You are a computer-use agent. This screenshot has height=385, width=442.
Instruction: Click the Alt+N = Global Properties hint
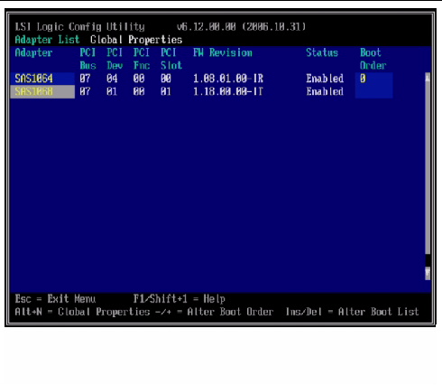(x=82, y=312)
